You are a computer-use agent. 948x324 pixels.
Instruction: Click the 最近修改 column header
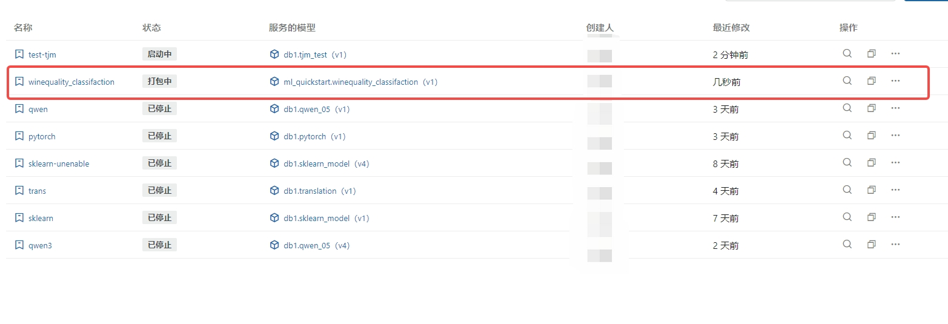coord(731,28)
